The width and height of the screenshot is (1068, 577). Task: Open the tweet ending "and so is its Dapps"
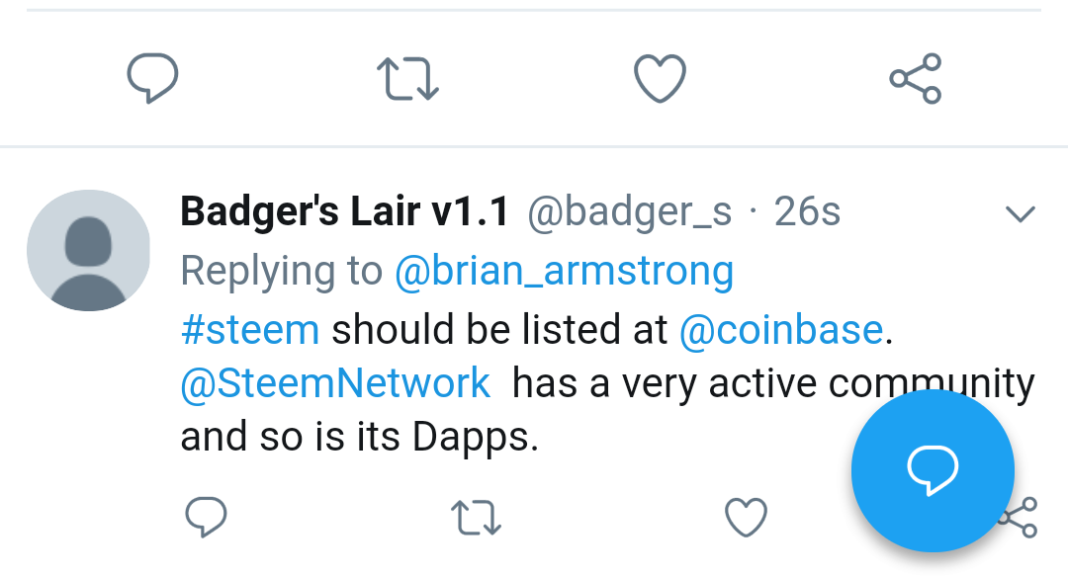click(359, 436)
